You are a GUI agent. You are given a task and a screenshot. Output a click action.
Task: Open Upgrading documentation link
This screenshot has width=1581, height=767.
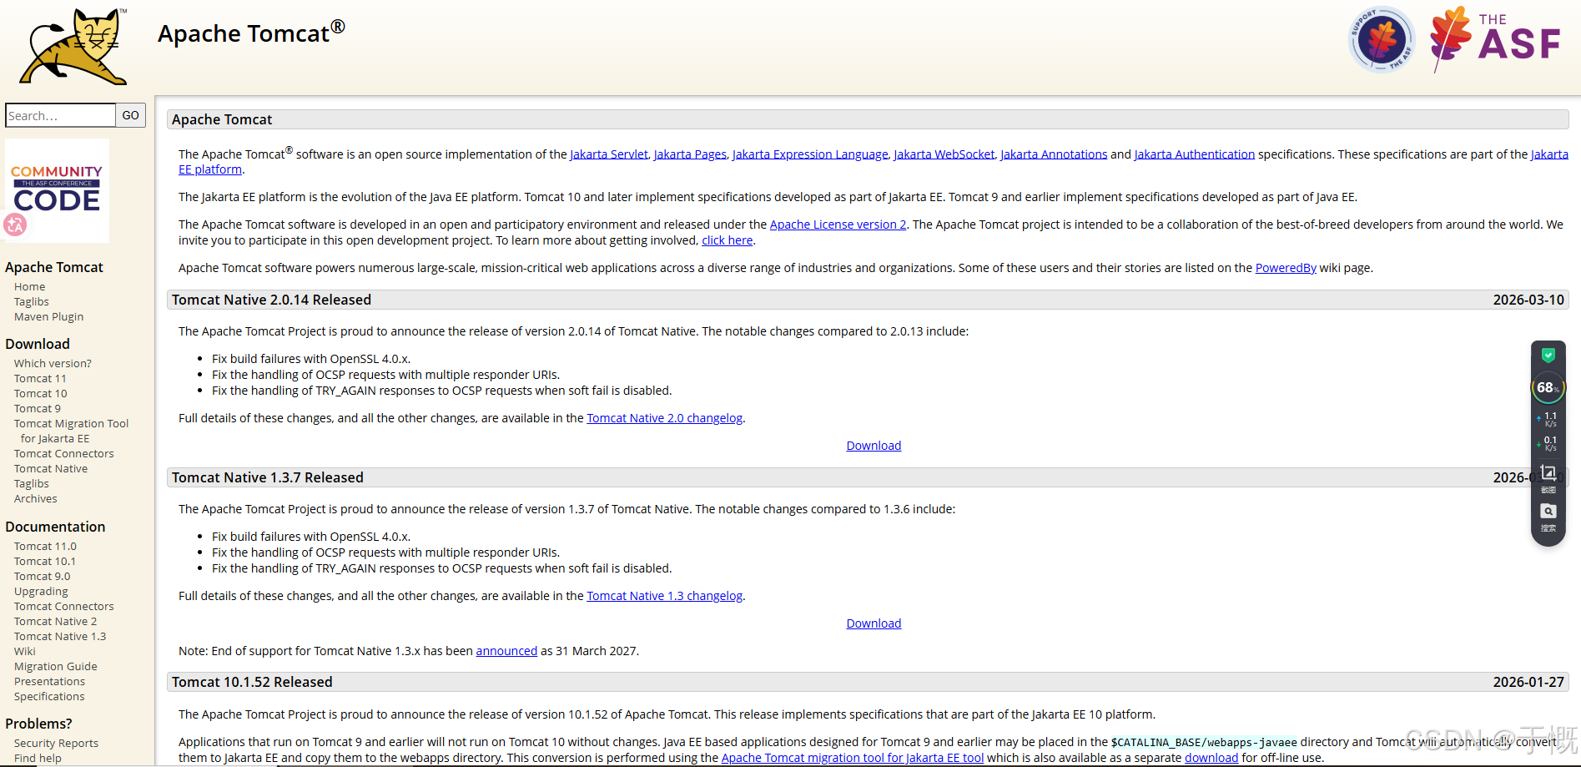[41, 591]
